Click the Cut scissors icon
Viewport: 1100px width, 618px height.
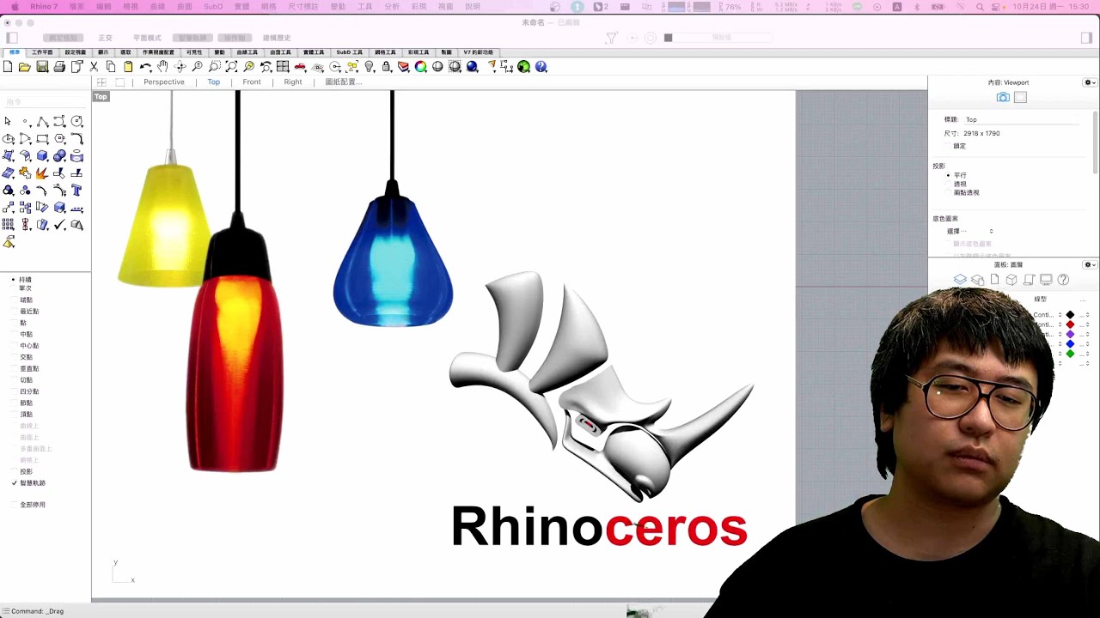click(x=94, y=67)
